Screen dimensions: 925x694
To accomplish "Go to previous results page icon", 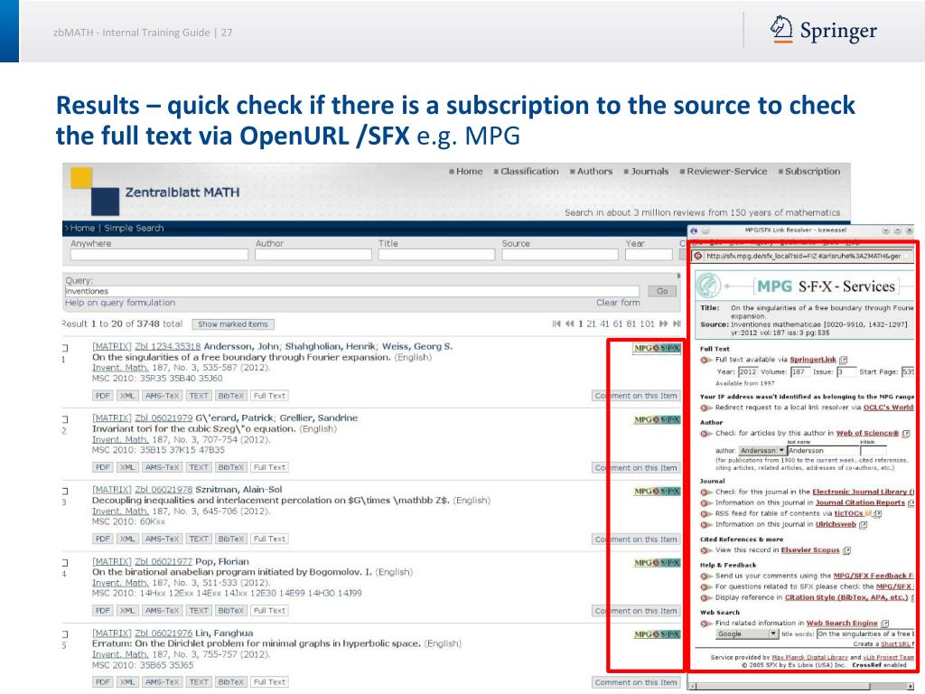I will tap(569, 324).
